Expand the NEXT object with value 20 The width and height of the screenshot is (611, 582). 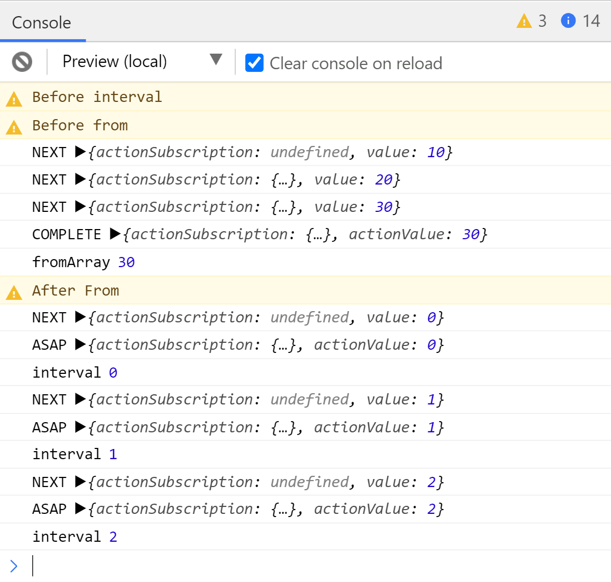(x=80, y=179)
